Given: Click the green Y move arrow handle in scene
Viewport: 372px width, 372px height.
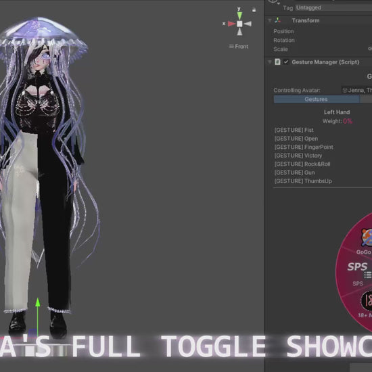Looking at the screenshot, I should click(x=38, y=302).
